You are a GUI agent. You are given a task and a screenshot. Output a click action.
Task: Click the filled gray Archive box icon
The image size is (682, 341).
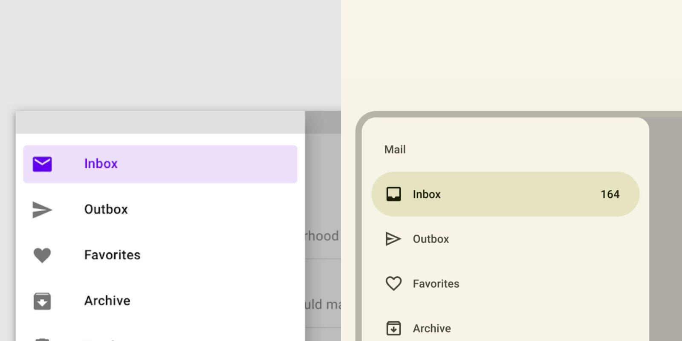[x=42, y=301]
